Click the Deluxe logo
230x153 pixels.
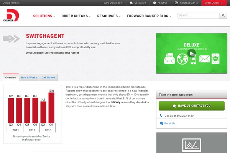(x=11, y=15)
